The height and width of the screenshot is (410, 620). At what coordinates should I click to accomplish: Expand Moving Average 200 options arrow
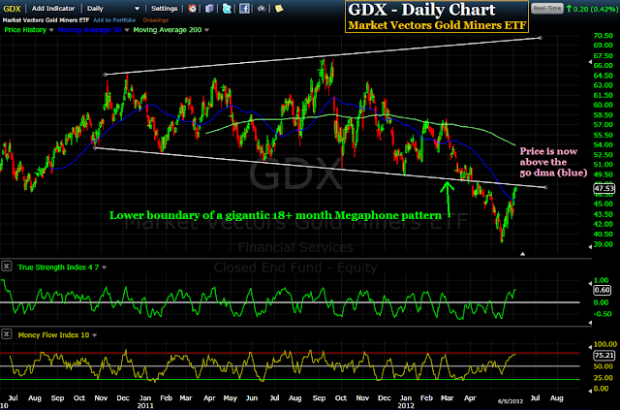(206, 30)
